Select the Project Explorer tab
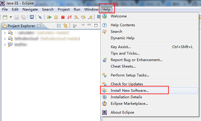 pyautogui.click(x=21, y=26)
